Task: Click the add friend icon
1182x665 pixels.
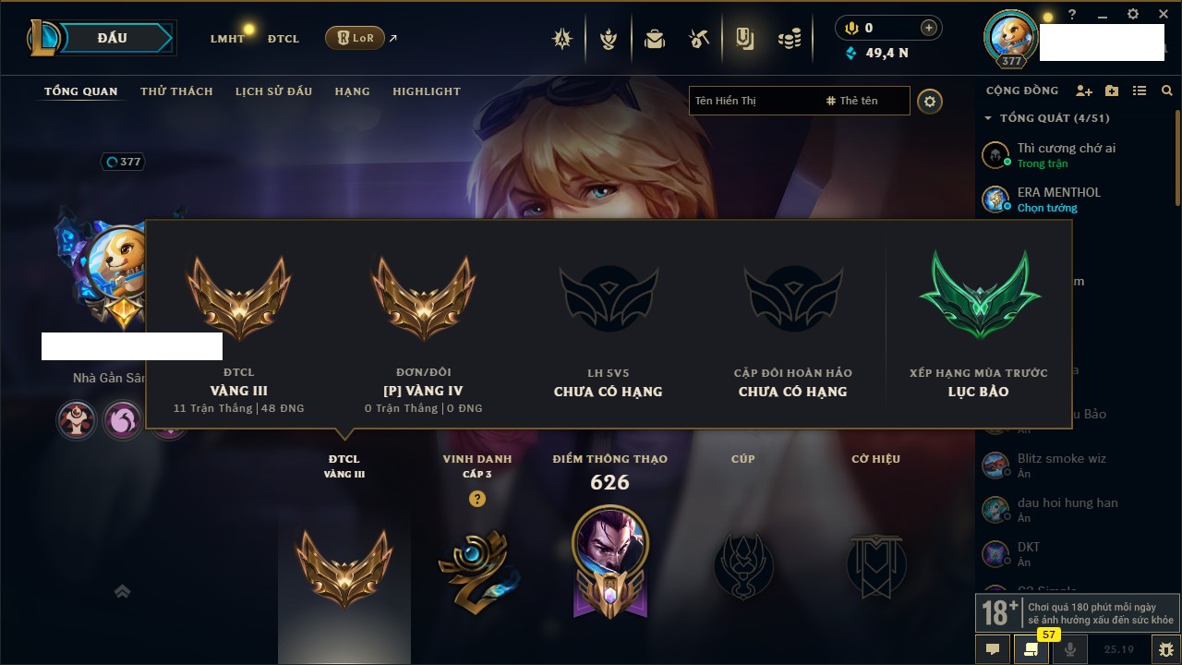Action: 1084,91
